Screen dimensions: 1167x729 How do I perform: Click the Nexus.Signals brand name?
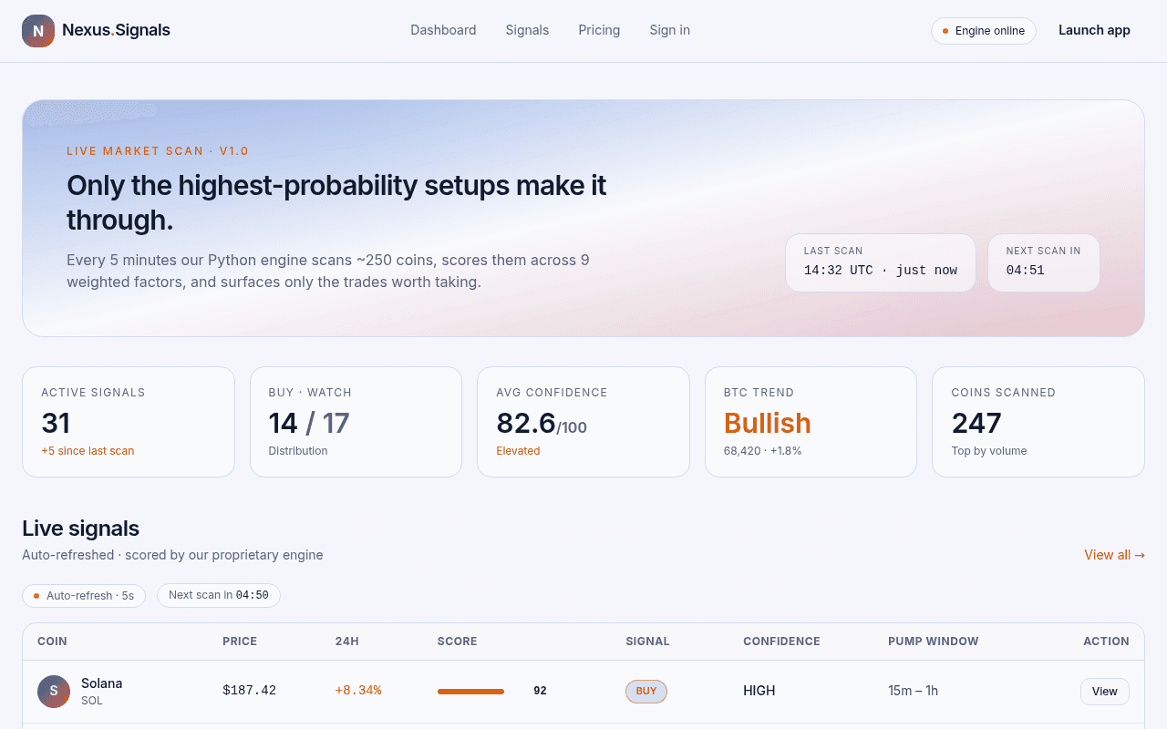[x=116, y=30]
